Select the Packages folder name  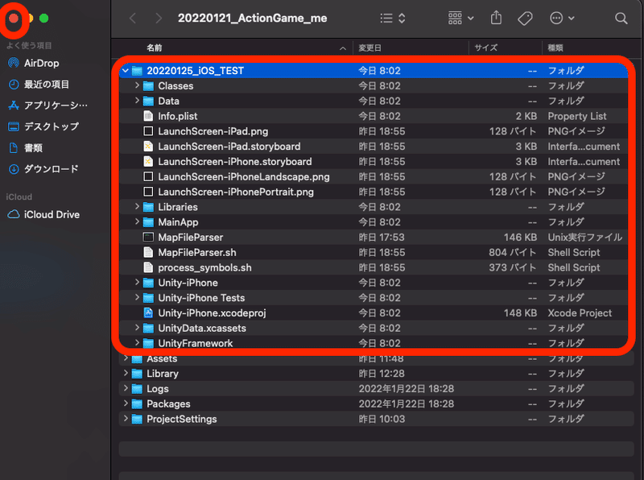(x=168, y=404)
